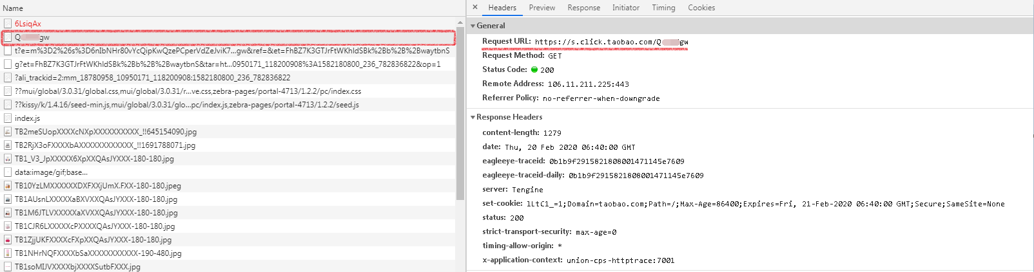Screen dimensions: 1034x272
Task: Click the document icon next to index.js
Action: [x=8, y=118]
